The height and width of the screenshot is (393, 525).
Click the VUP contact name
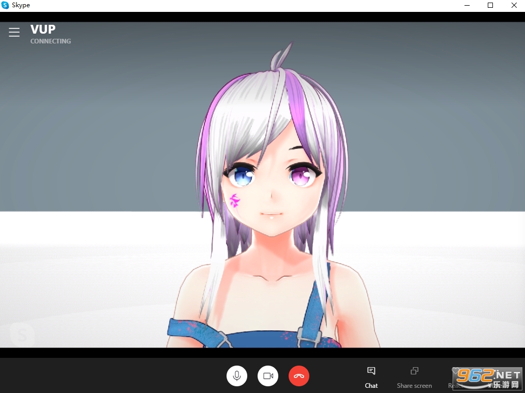(43, 29)
